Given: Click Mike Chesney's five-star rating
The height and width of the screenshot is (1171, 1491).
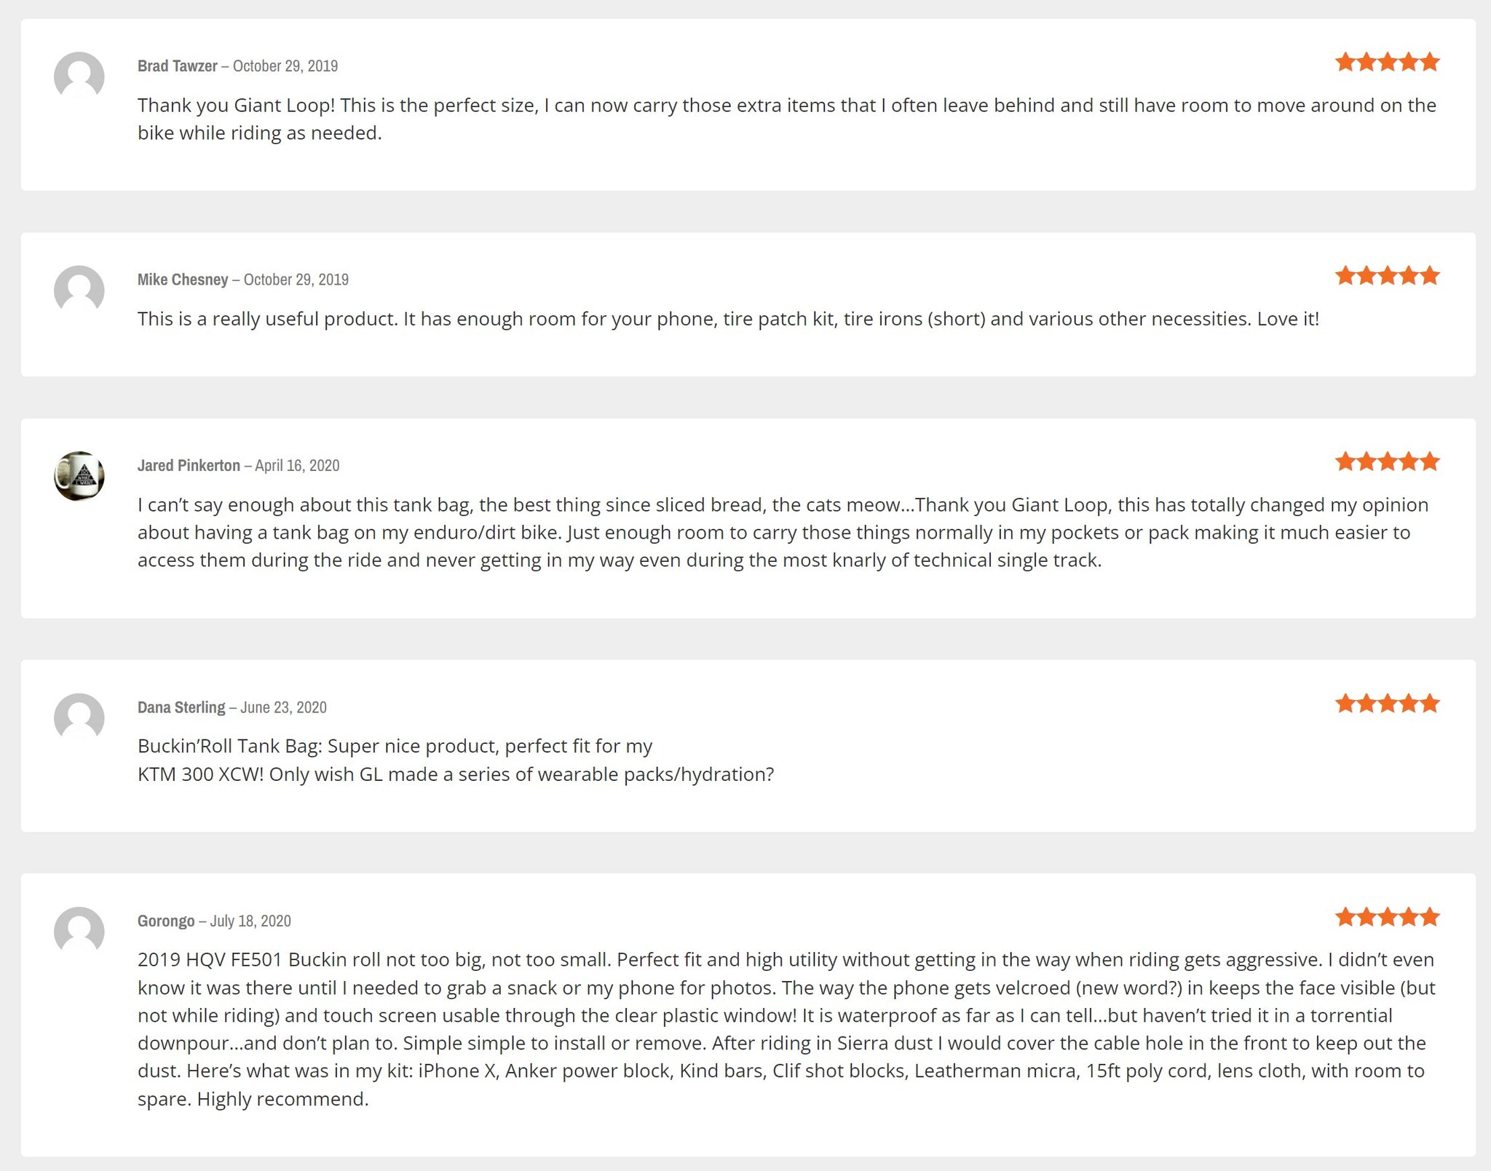Looking at the screenshot, I should tap(1387, 276).
